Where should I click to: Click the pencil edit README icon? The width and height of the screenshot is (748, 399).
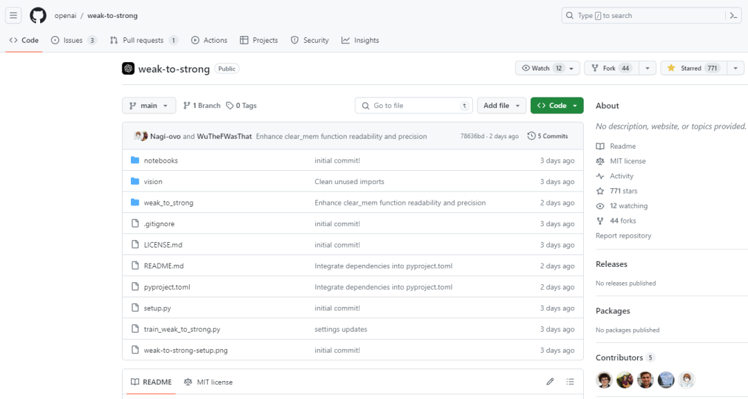click(x=550, y=382)
